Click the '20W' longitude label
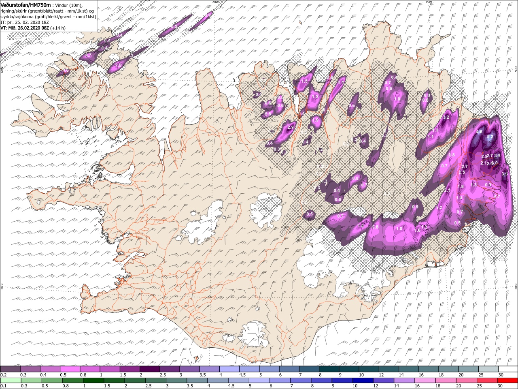The image size is (518, 389). coord(215,2)
